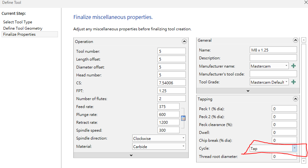
Task: Collapse the Operation section
Action: click(184, 41)
